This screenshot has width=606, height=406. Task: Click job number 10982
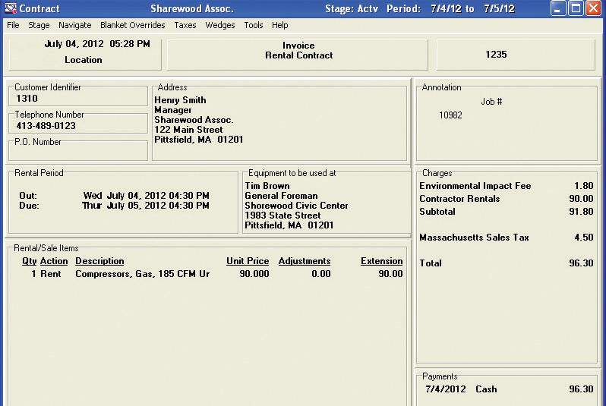click(450, 115)
